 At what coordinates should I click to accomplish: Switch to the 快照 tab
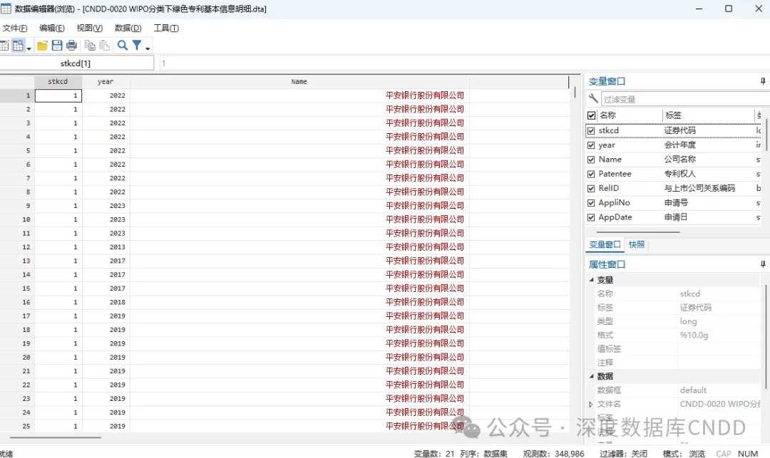pyautogui.click(x=637, y=244)
